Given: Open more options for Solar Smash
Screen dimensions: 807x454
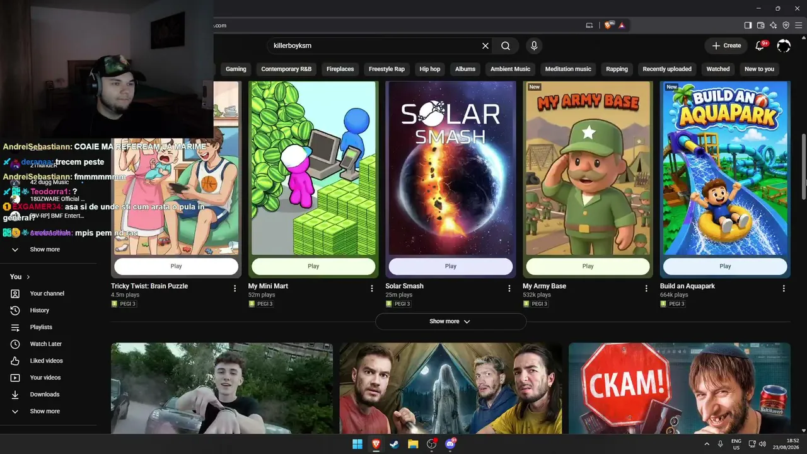Looking at the screenshot, I should click(509, 288).
